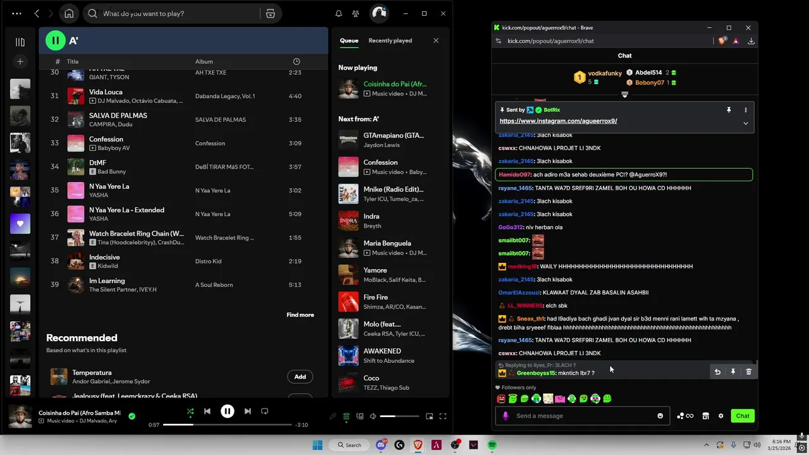Sort tracks by the duration clock icon

[x=296, y=61]
